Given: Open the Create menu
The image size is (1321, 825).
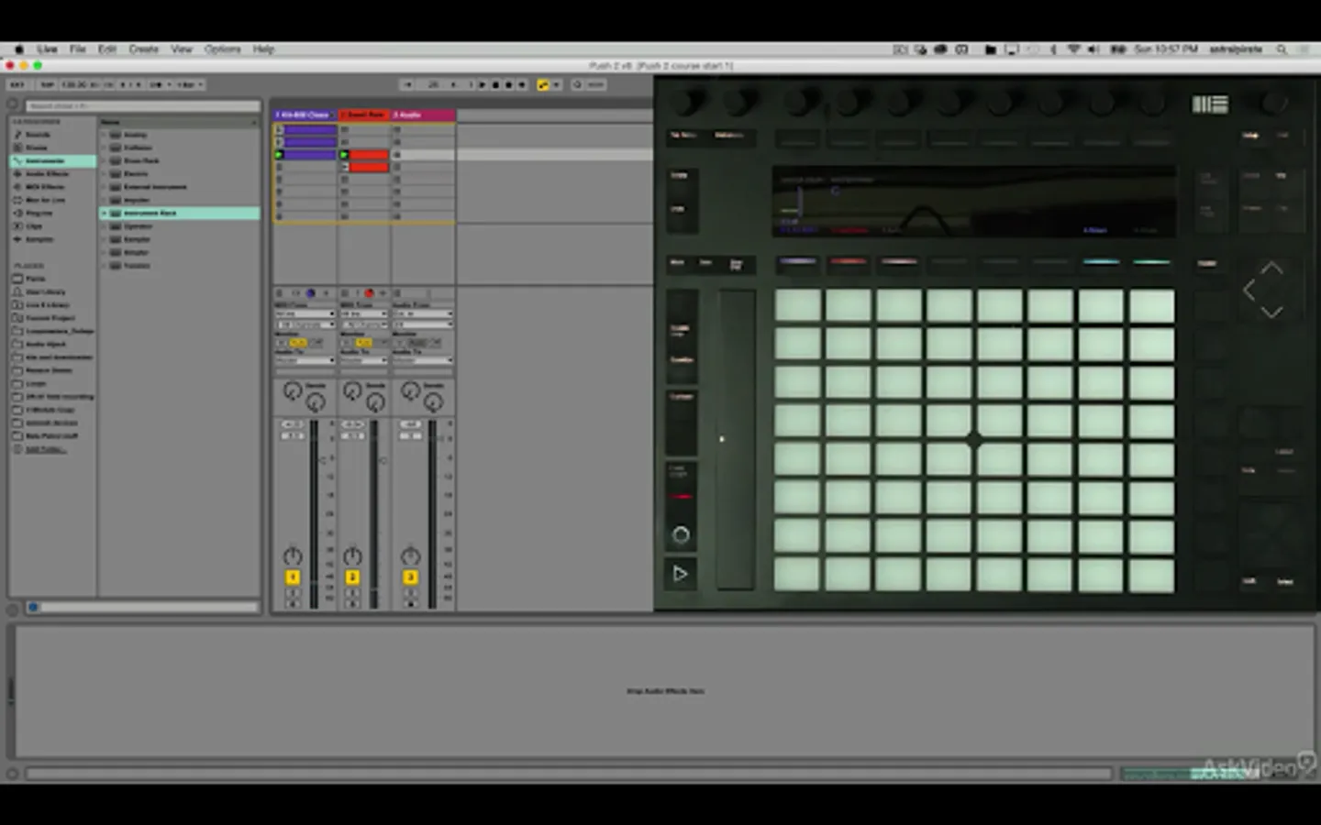Looking at the screenshot, I should click(143, 49).
